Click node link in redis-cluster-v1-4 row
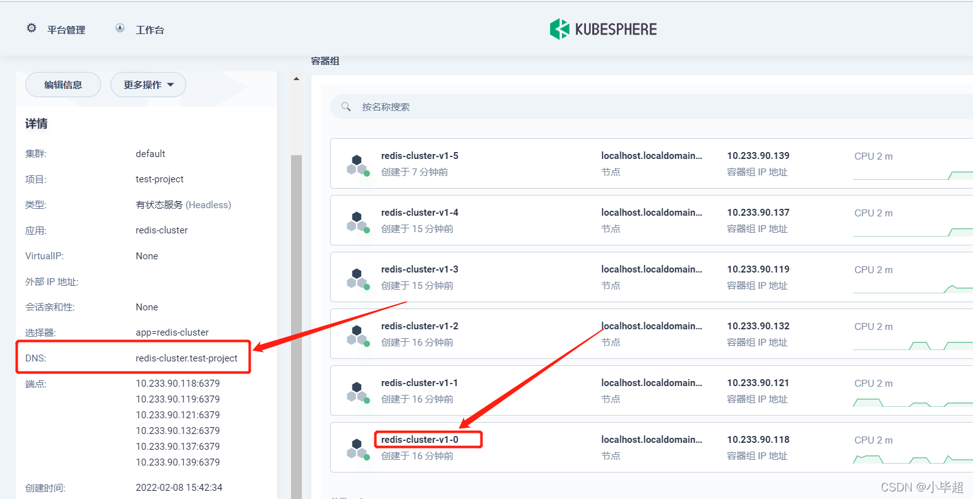Screen dimensions: 973x499 (x=652, y=213)
